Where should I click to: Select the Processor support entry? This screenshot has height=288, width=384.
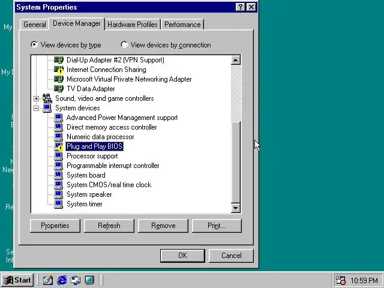pyautogui.click(x=92, y=156)
